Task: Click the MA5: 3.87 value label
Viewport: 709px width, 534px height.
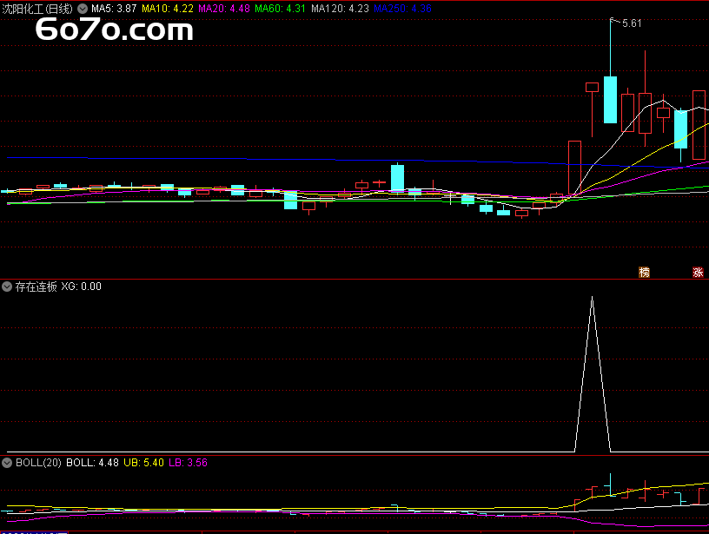Action: click(114, 9)
